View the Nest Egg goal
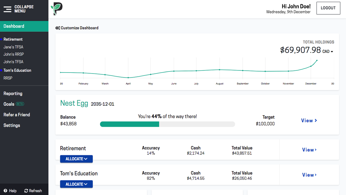The image size is (346, 195). click(x=309, y=120)
